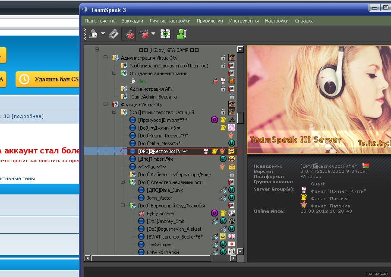The height and width of the screenshot is (277, 391).
Task: Click the channel icon next to Администрация VirtualCity
Action: pos(116,58)
